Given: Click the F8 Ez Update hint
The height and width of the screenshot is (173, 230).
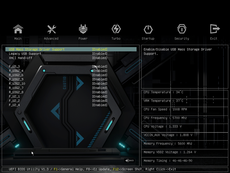Looking at the screenshot, I should [x=99, y=169].
